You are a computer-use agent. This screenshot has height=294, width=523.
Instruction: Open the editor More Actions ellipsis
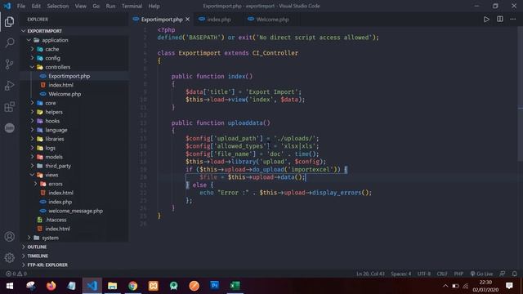pyautogui.click(x=512, y=20)
